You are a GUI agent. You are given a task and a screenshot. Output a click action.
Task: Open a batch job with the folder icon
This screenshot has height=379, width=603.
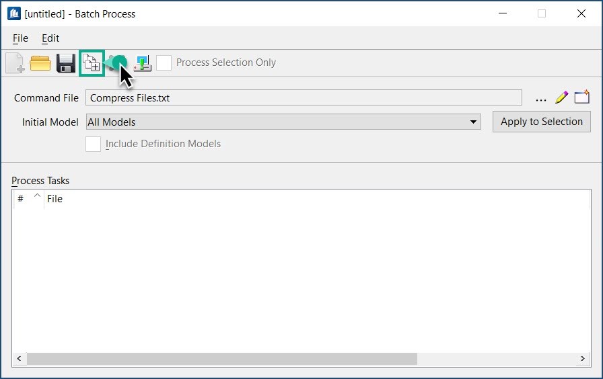(40, 63)
